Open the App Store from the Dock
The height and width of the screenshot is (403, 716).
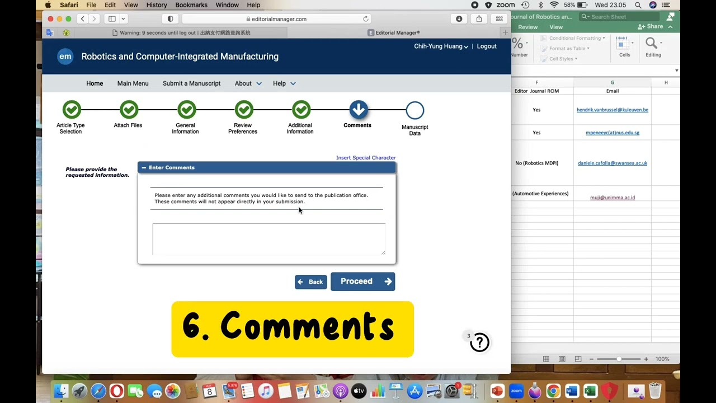414,391
